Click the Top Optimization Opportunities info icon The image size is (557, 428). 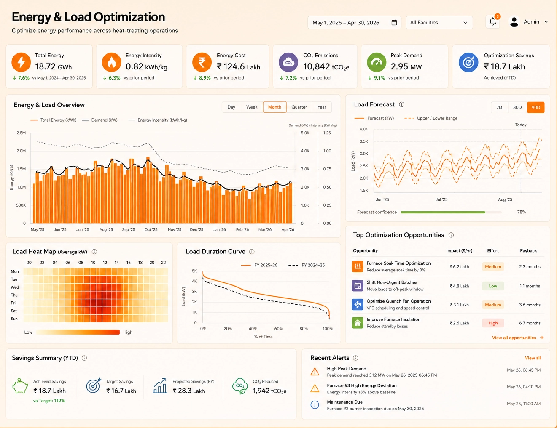pos(451,235)
